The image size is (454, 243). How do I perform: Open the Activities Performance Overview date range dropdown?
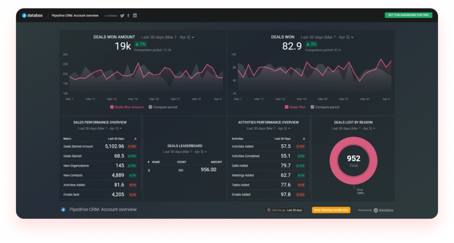268,128
